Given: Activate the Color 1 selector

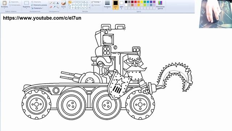Looking at the screenshot, I should click(x=115, y=5).
